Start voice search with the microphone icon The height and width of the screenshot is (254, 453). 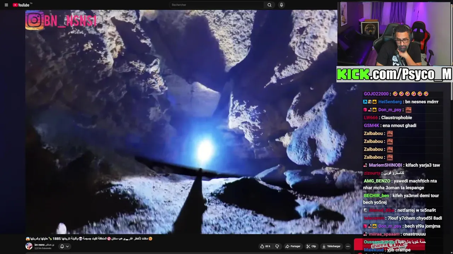click(x=281, y=5)
